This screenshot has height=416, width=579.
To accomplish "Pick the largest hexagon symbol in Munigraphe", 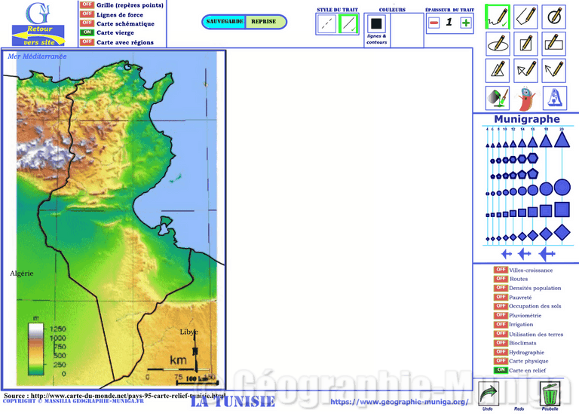I will pyautogui.click(x=532, y=158).
